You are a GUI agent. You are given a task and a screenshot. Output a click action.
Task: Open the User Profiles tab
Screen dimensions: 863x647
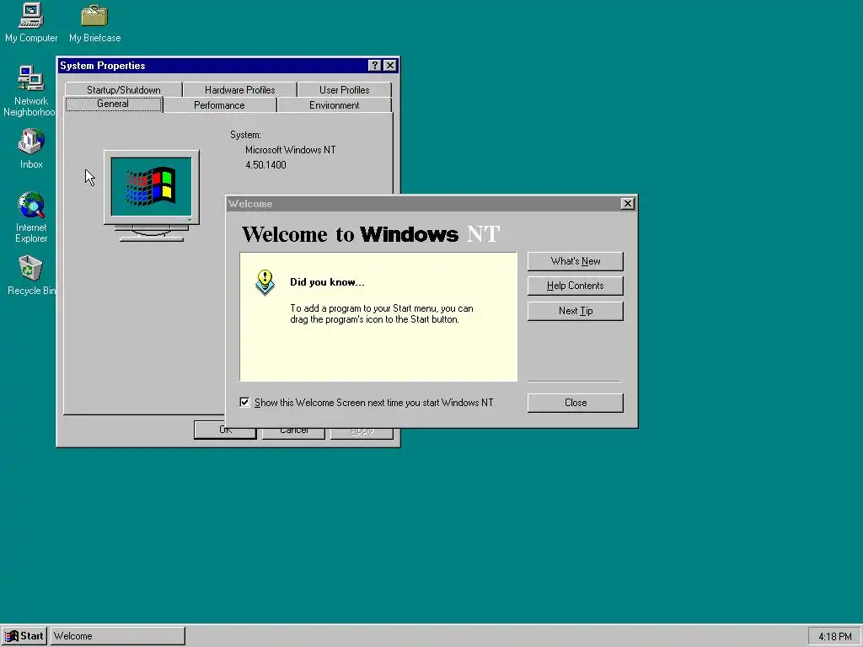(x=344, y=89)
